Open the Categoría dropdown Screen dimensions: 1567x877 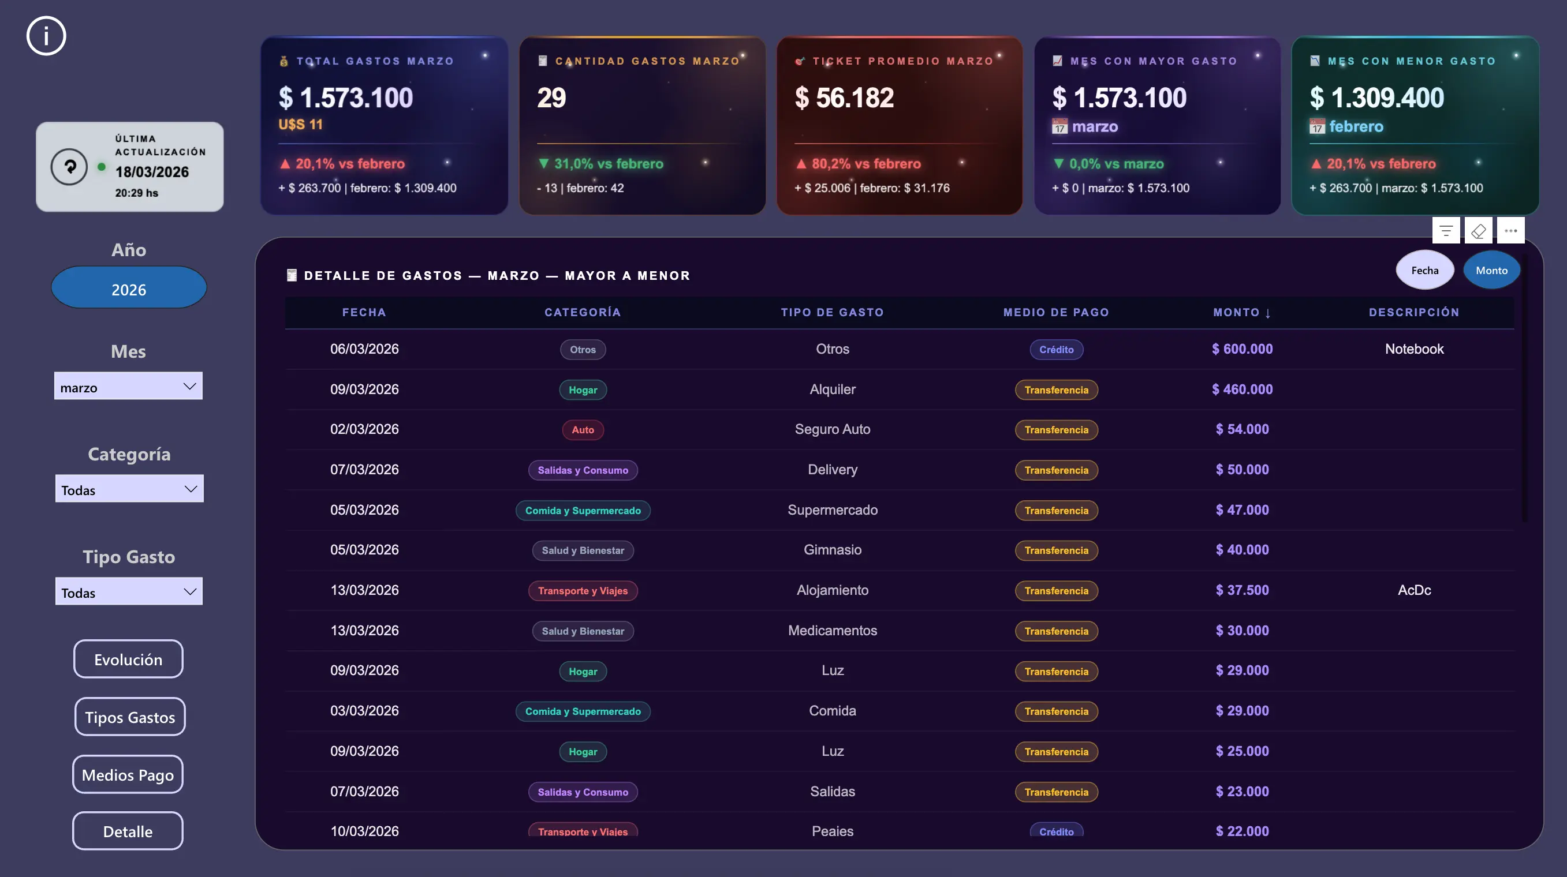pyautogui.click(x=129, y=489)
